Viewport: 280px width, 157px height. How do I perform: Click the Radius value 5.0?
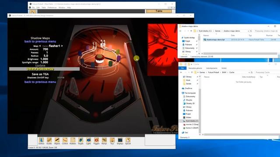pyautogui.click(x=45, y=56)
